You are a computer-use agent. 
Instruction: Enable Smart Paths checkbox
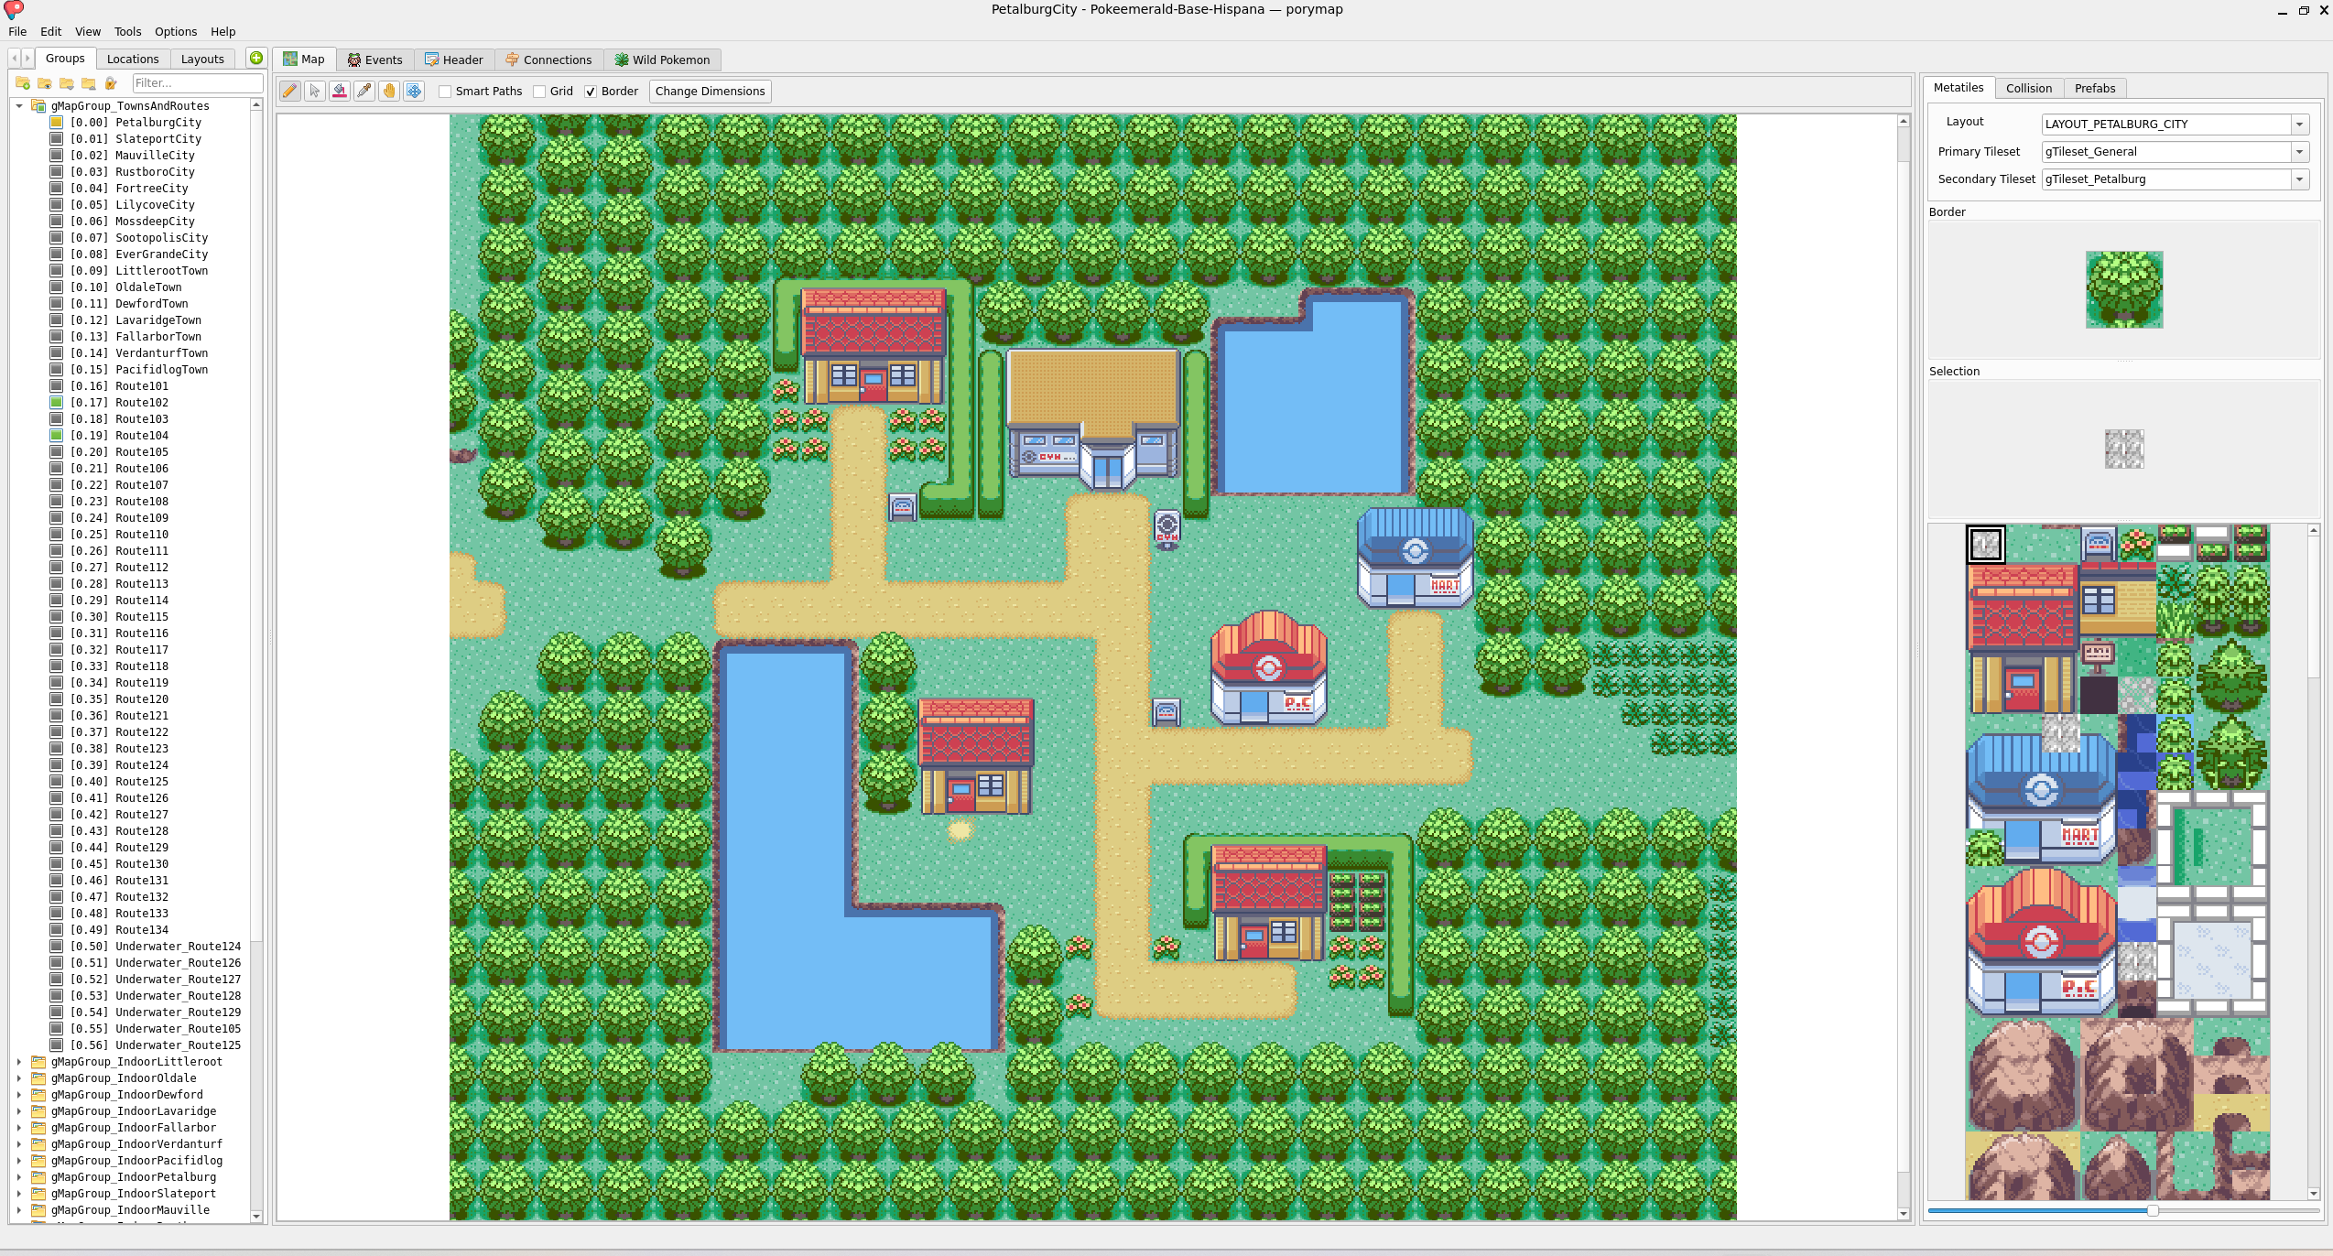click(x=445, y=92)
